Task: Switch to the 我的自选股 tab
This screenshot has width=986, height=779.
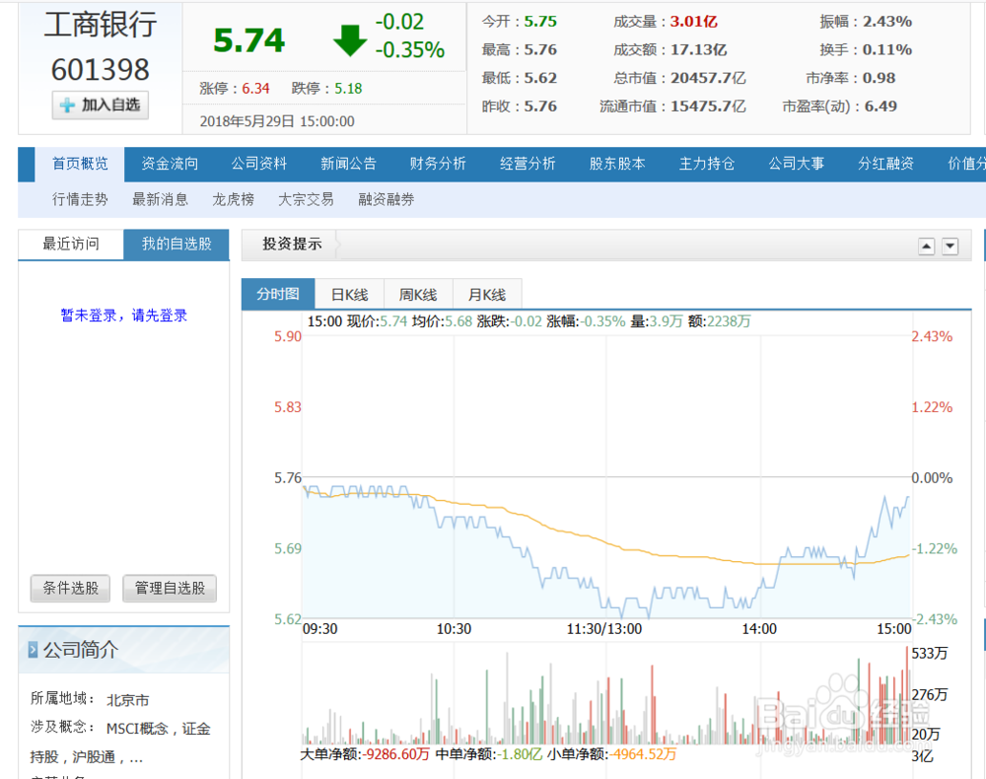Action: click(x=176, y=244)
